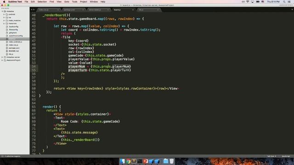
Task: Close the package.json tab
Action: click(83, 10)
